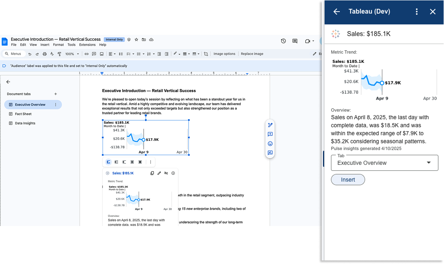
Task: Choose the Wrap text image layout
Action: (x=116, y=162)
